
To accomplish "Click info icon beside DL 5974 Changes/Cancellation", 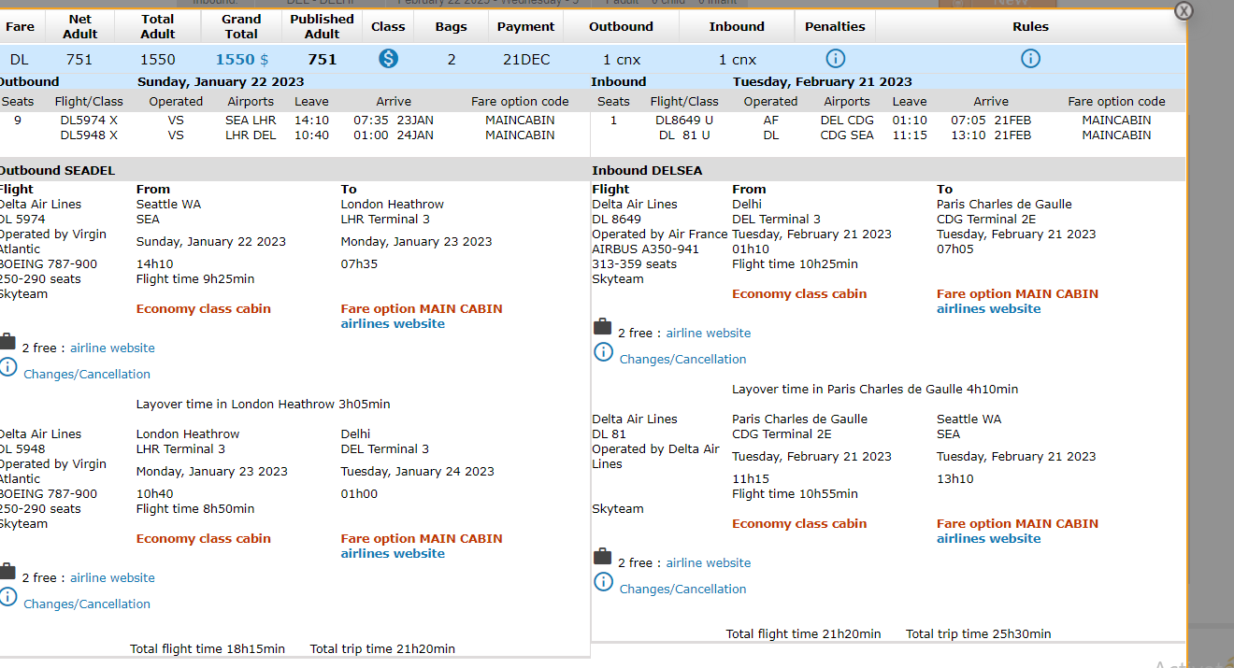I will [7, 367].
